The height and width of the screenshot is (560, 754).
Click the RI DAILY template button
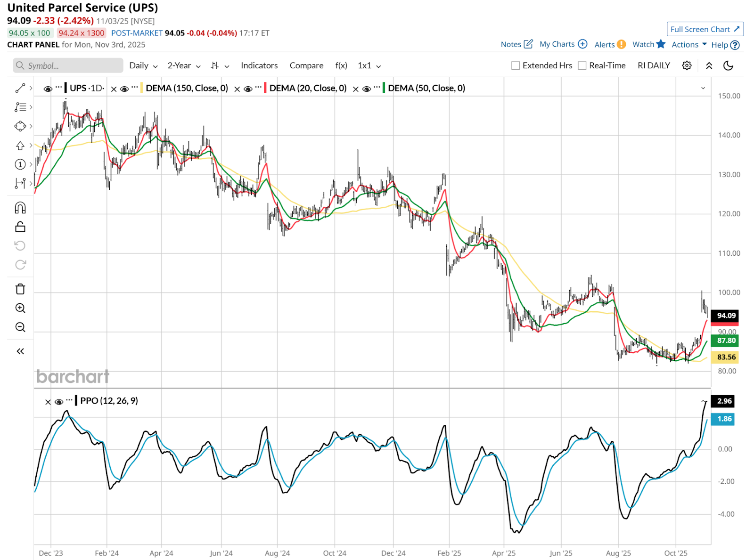(x=654, y=65)
